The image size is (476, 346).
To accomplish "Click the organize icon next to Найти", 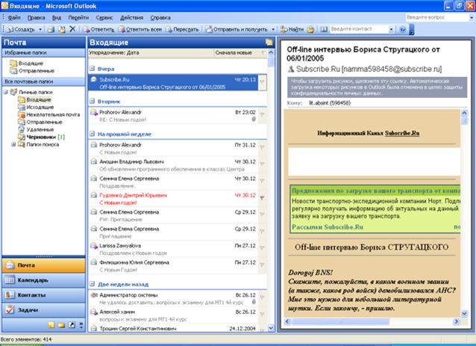I will coord(310,29).
